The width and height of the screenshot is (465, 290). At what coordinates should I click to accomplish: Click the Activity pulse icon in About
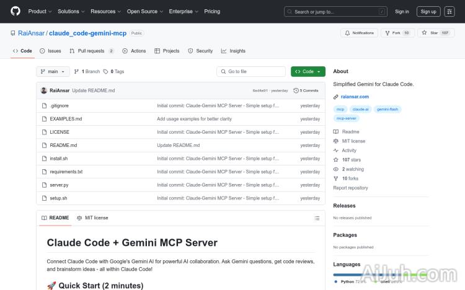click(336, 151)
